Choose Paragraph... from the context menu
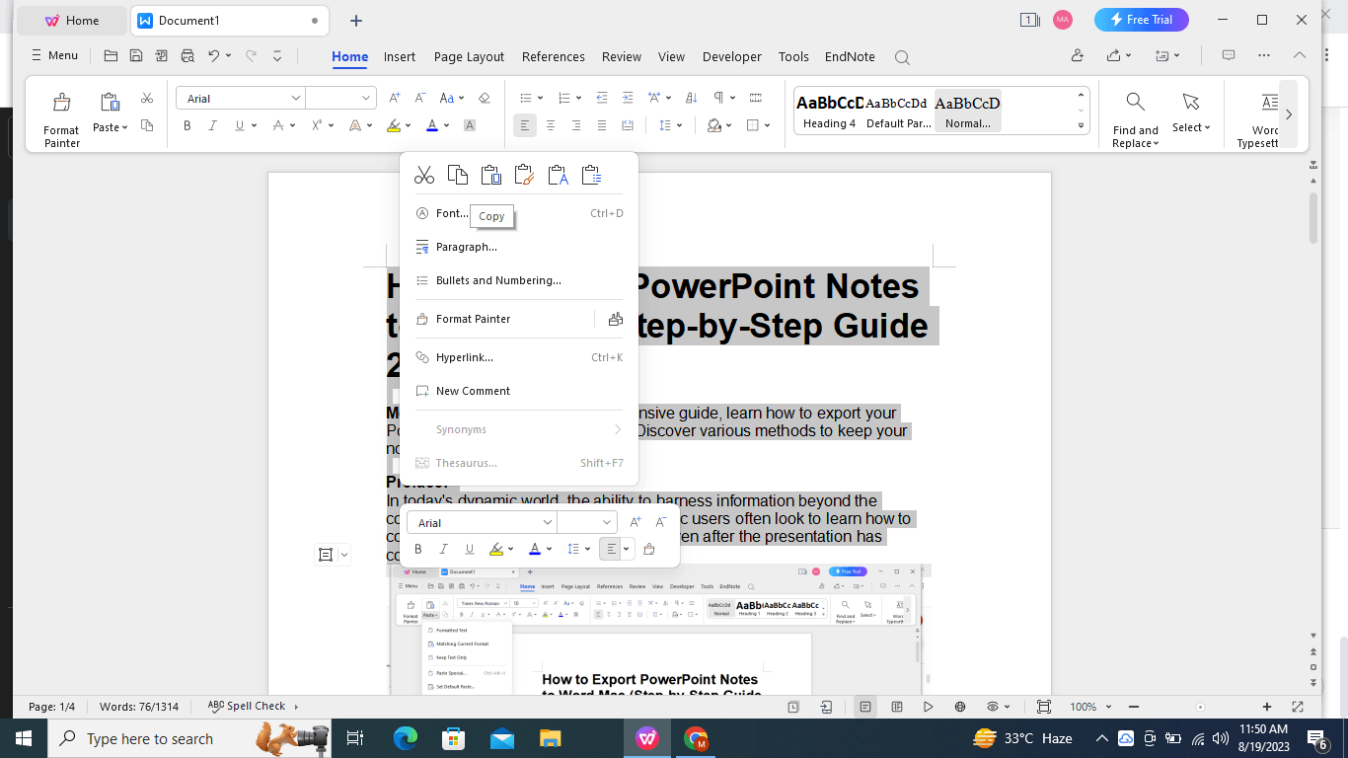 pyautogui.click(x=466, y=247)
